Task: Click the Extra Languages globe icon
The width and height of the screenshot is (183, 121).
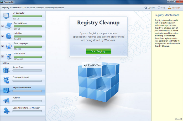Action: [x=9, y=46]
